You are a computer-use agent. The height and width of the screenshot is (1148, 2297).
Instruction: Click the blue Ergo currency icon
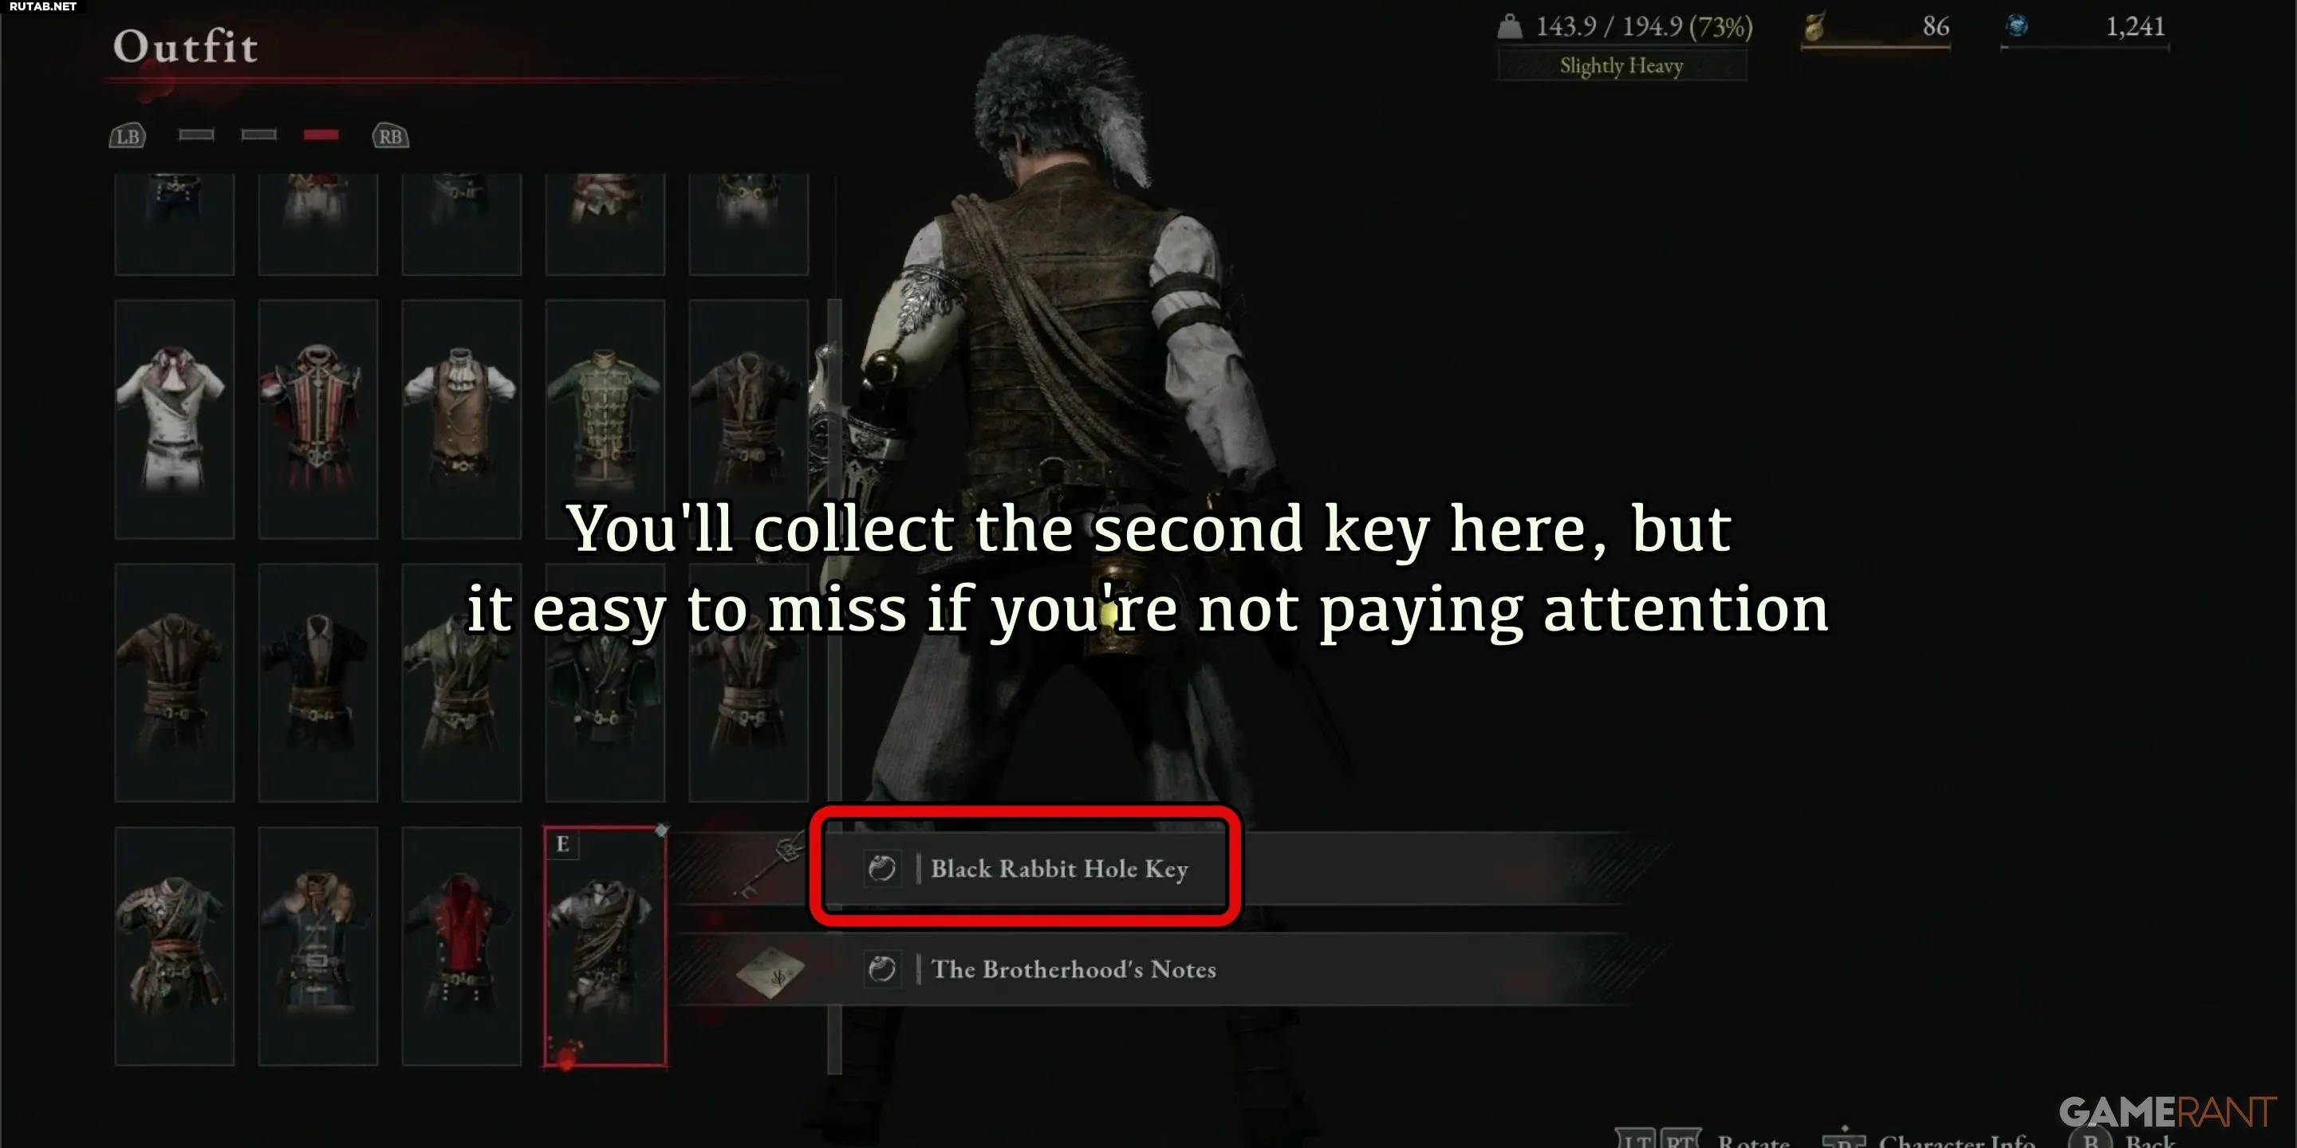tap(2017, 26)
